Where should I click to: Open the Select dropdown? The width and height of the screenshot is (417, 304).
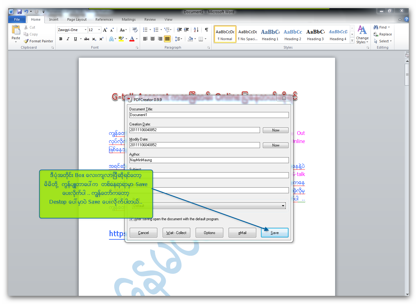(x=382, y=41)
